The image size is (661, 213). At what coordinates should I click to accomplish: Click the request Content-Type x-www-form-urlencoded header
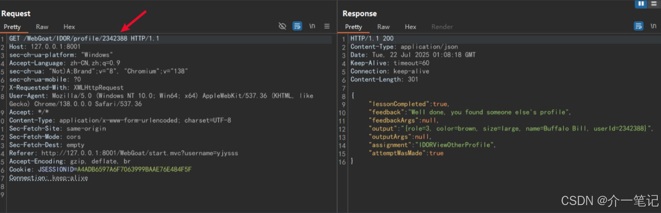120,120
